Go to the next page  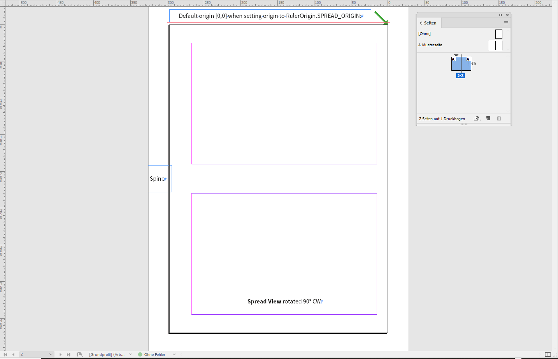coord(60,354)
